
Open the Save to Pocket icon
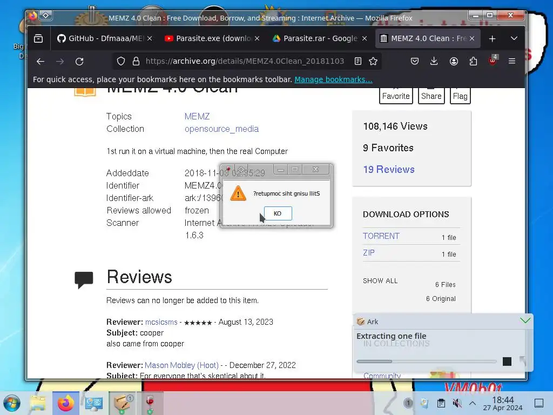pyautogui.click(x=415, y=62)
